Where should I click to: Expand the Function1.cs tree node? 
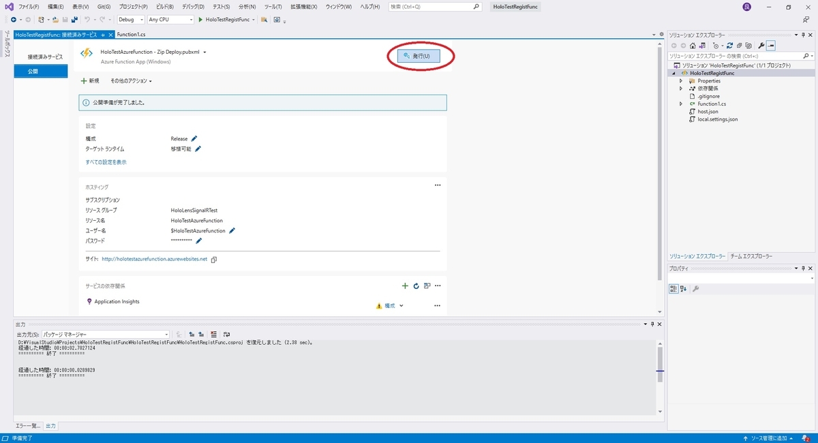point(681,104)
